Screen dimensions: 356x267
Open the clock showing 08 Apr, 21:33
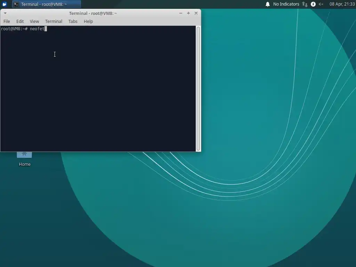click(342, 4)
